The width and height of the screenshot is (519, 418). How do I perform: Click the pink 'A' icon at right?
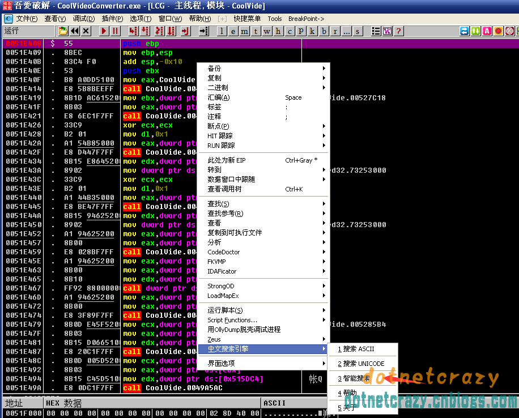point(487,31)
